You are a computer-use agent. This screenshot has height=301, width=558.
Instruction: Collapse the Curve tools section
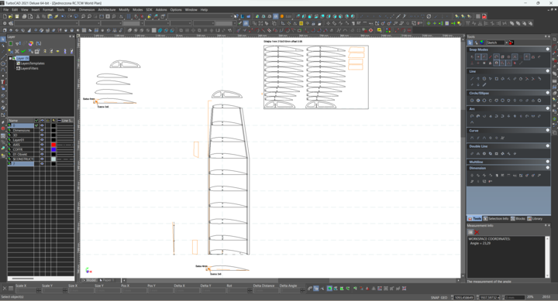point(548,130)
